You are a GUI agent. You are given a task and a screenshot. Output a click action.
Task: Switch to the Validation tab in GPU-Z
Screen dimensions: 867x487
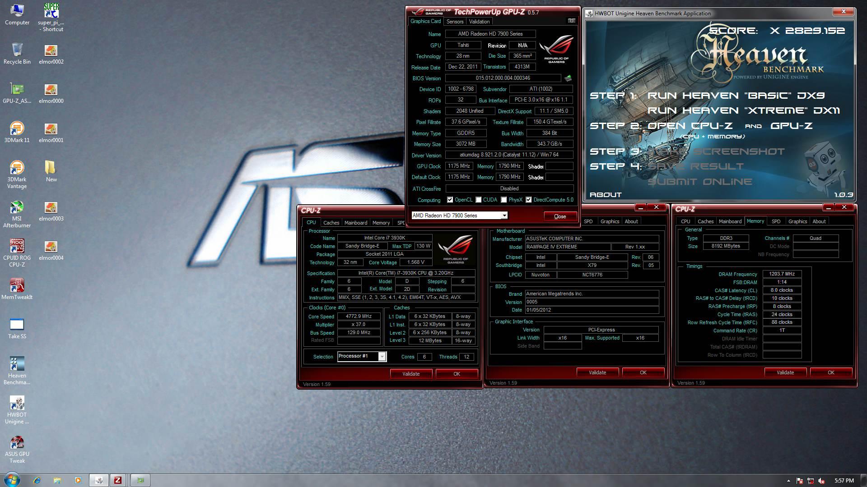[479, 22]
